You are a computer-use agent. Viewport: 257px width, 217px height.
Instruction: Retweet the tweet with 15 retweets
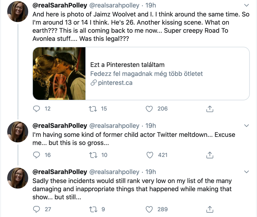tap(93, 109)
